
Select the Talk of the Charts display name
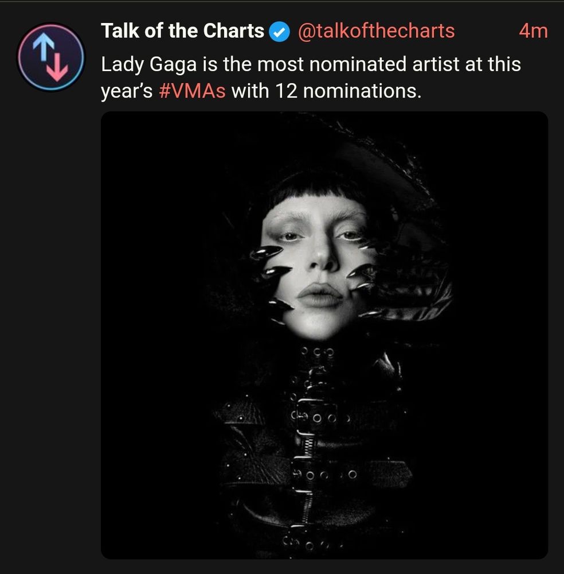click(x=182, y=31)
